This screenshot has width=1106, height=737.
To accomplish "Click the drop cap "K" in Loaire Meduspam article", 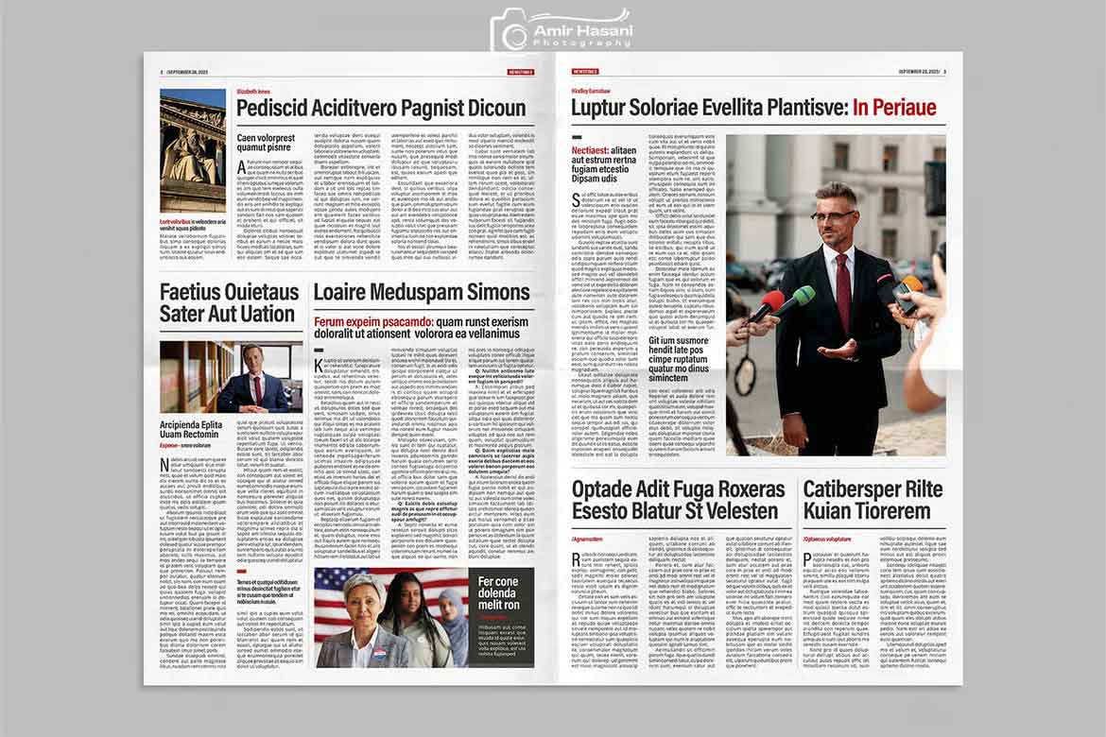I will [x=319, y=366].
